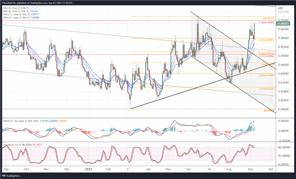The width and height of the screenshot is (296, 179).
Task: Click the 0.236 Fibonacci level label 0.85987
Action: point(267,40)
